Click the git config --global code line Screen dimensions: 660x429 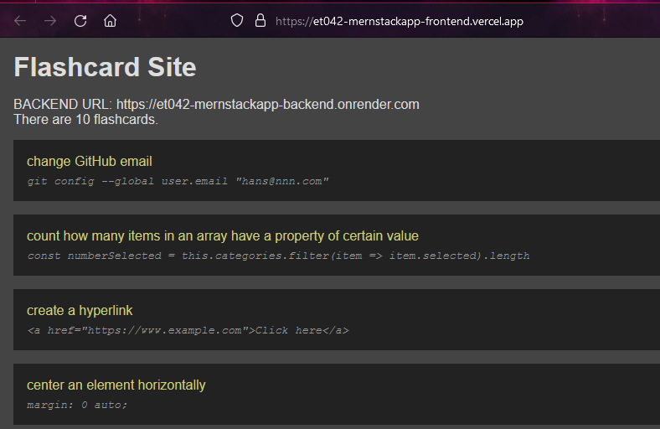click(178, 182)
